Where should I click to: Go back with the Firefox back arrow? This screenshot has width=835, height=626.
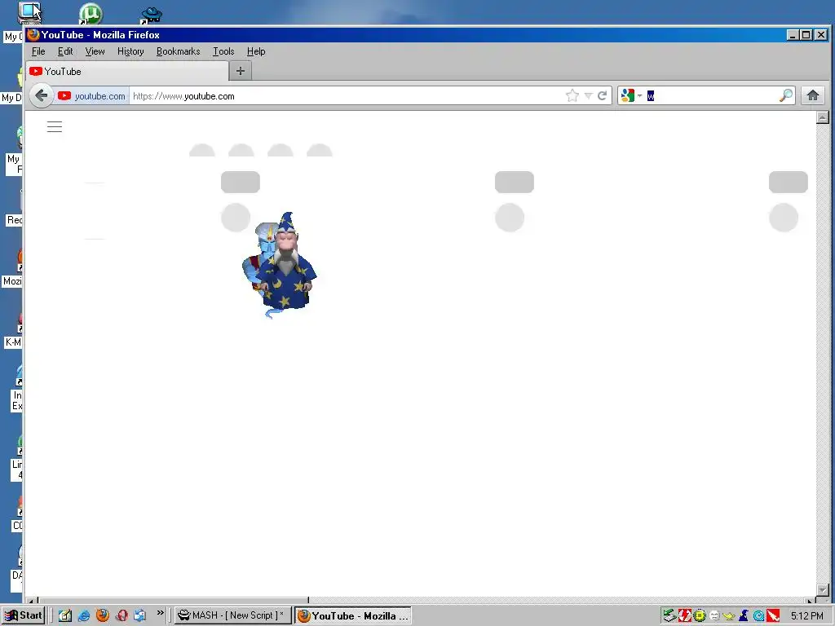click(x=41, y=96)
